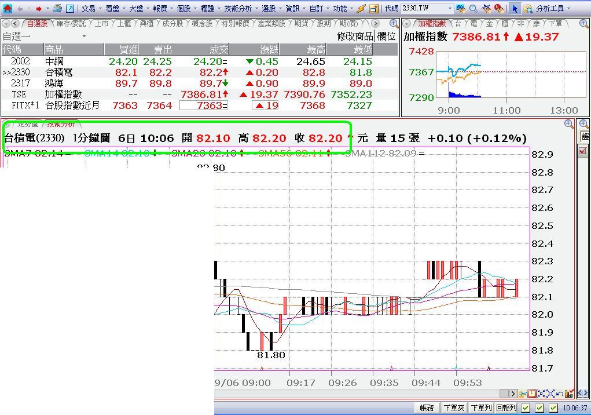This screenshot has width=591, height=415.
Task: Click the 最高 column header
Action: pyautogui.click(x=303, y=49)
